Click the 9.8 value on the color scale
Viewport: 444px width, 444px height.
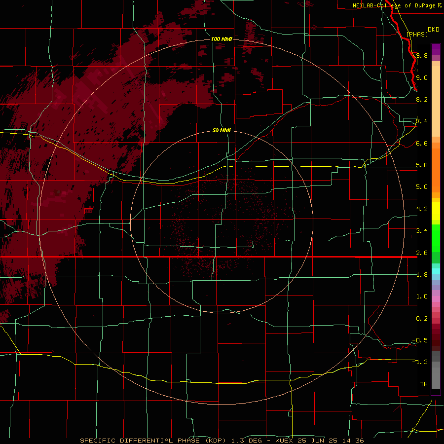(422, 55)
